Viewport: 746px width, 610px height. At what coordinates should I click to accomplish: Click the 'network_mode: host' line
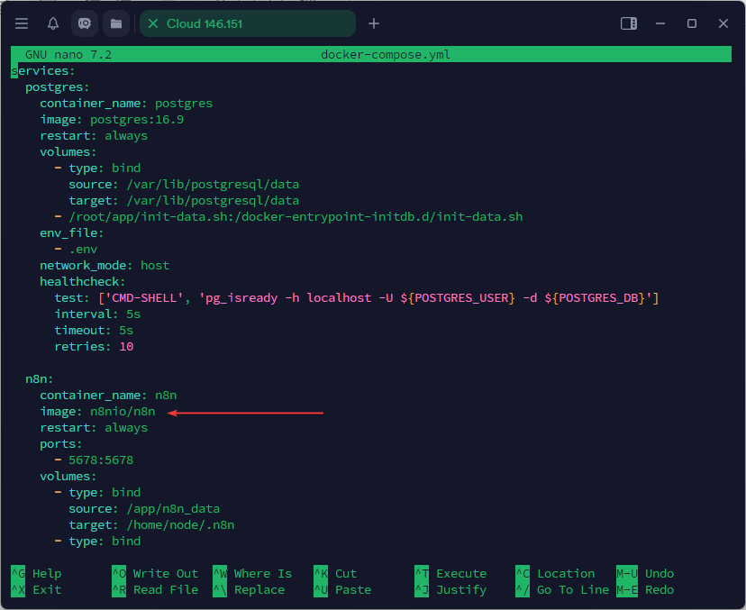point(105,265)
